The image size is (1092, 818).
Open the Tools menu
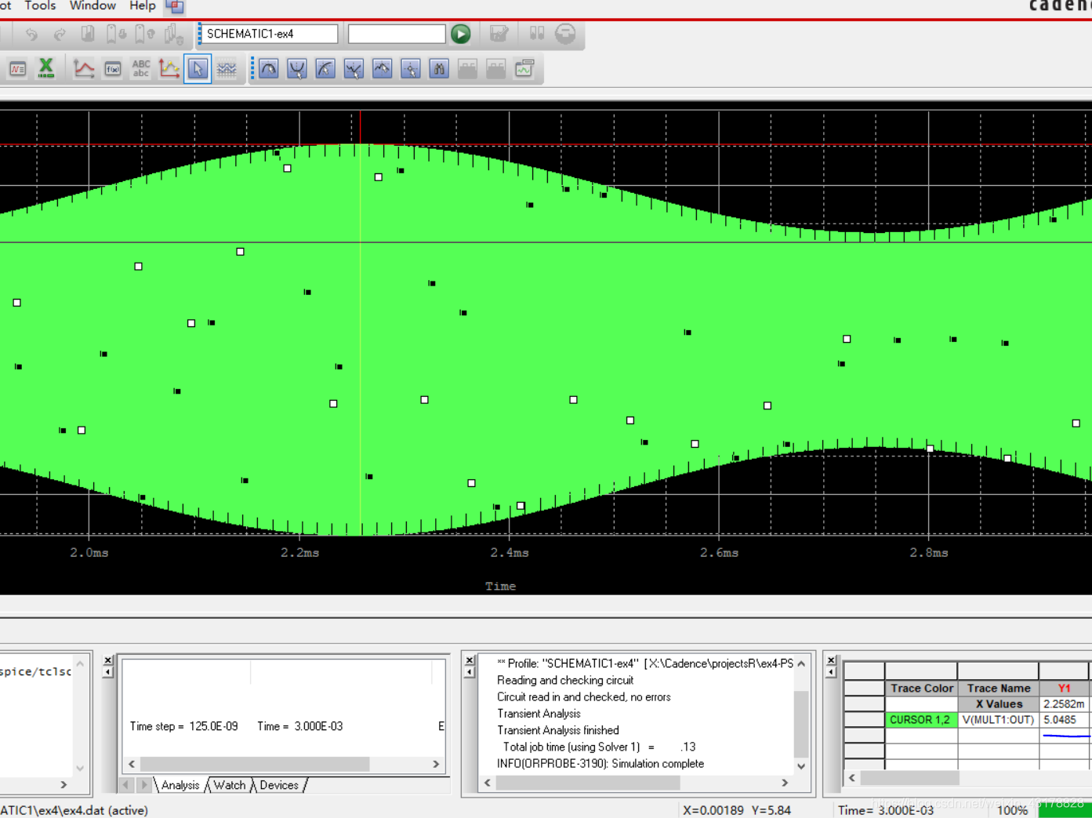coord(40,5)
